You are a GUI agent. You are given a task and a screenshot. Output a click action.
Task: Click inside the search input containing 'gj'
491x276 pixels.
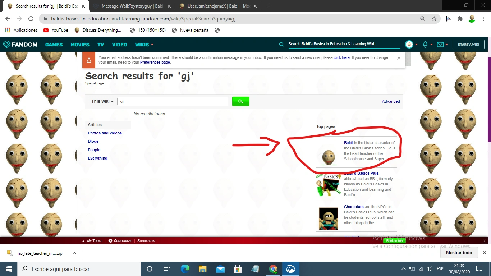173,101
